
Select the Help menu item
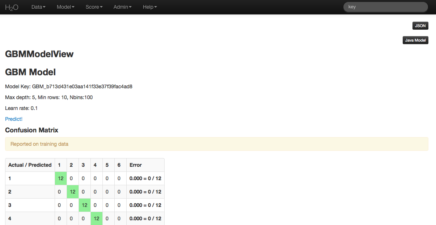point(150,7)
